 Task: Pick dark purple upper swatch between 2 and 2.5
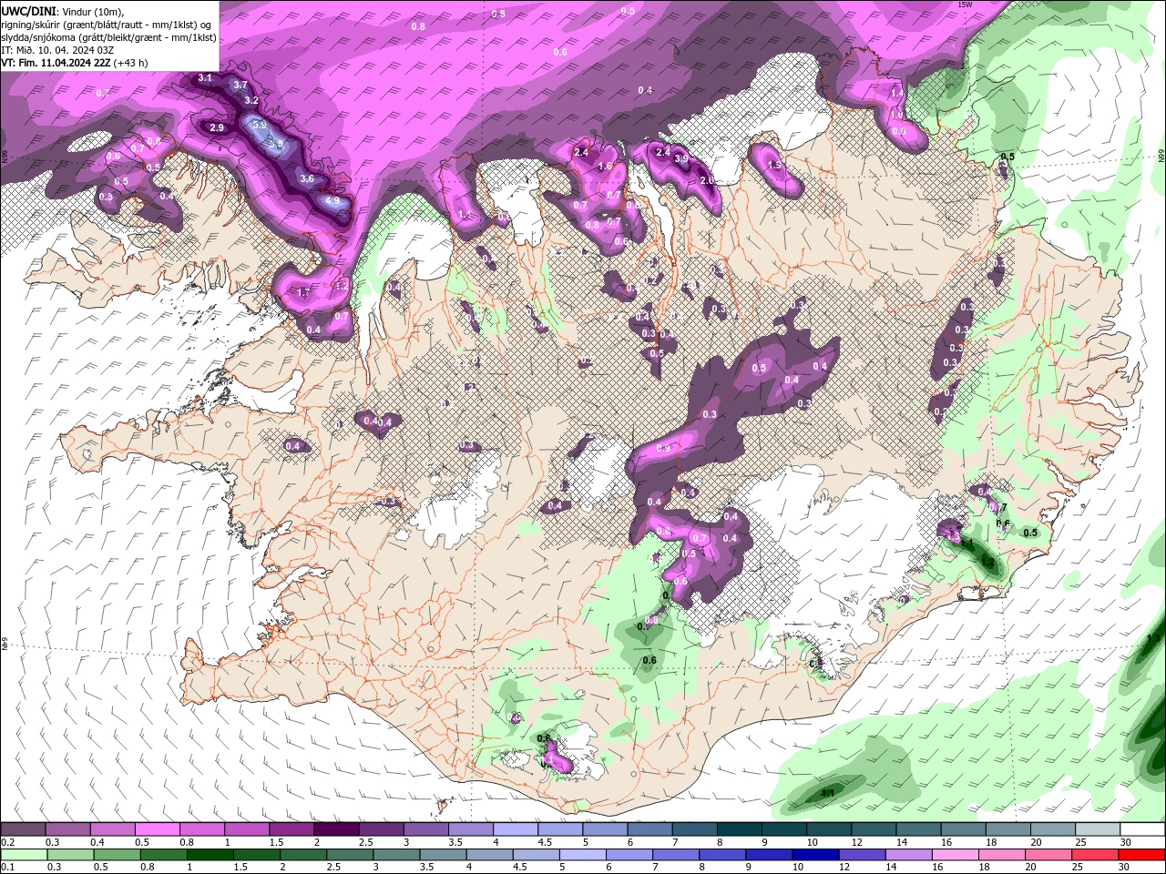336,828
